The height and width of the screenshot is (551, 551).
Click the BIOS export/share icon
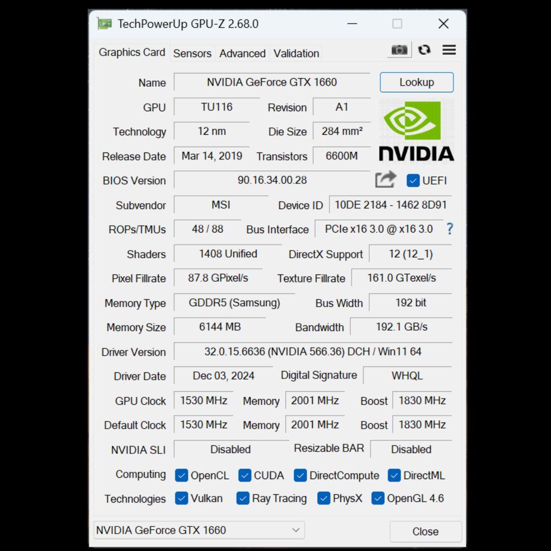(386, 180)
